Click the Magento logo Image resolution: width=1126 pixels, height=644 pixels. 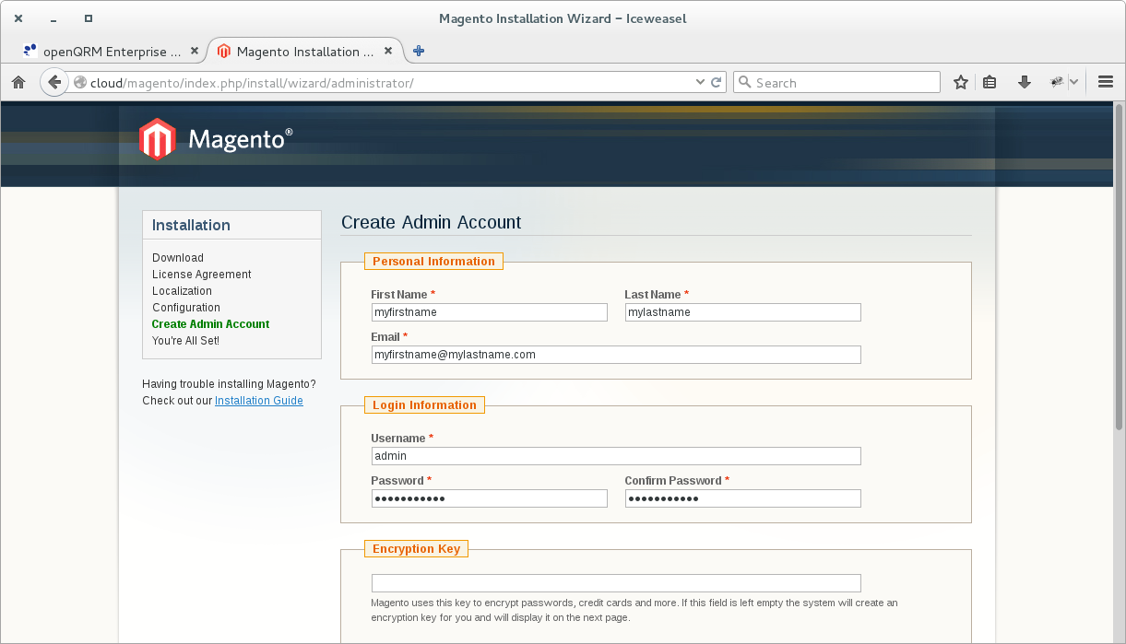[216, 139]
